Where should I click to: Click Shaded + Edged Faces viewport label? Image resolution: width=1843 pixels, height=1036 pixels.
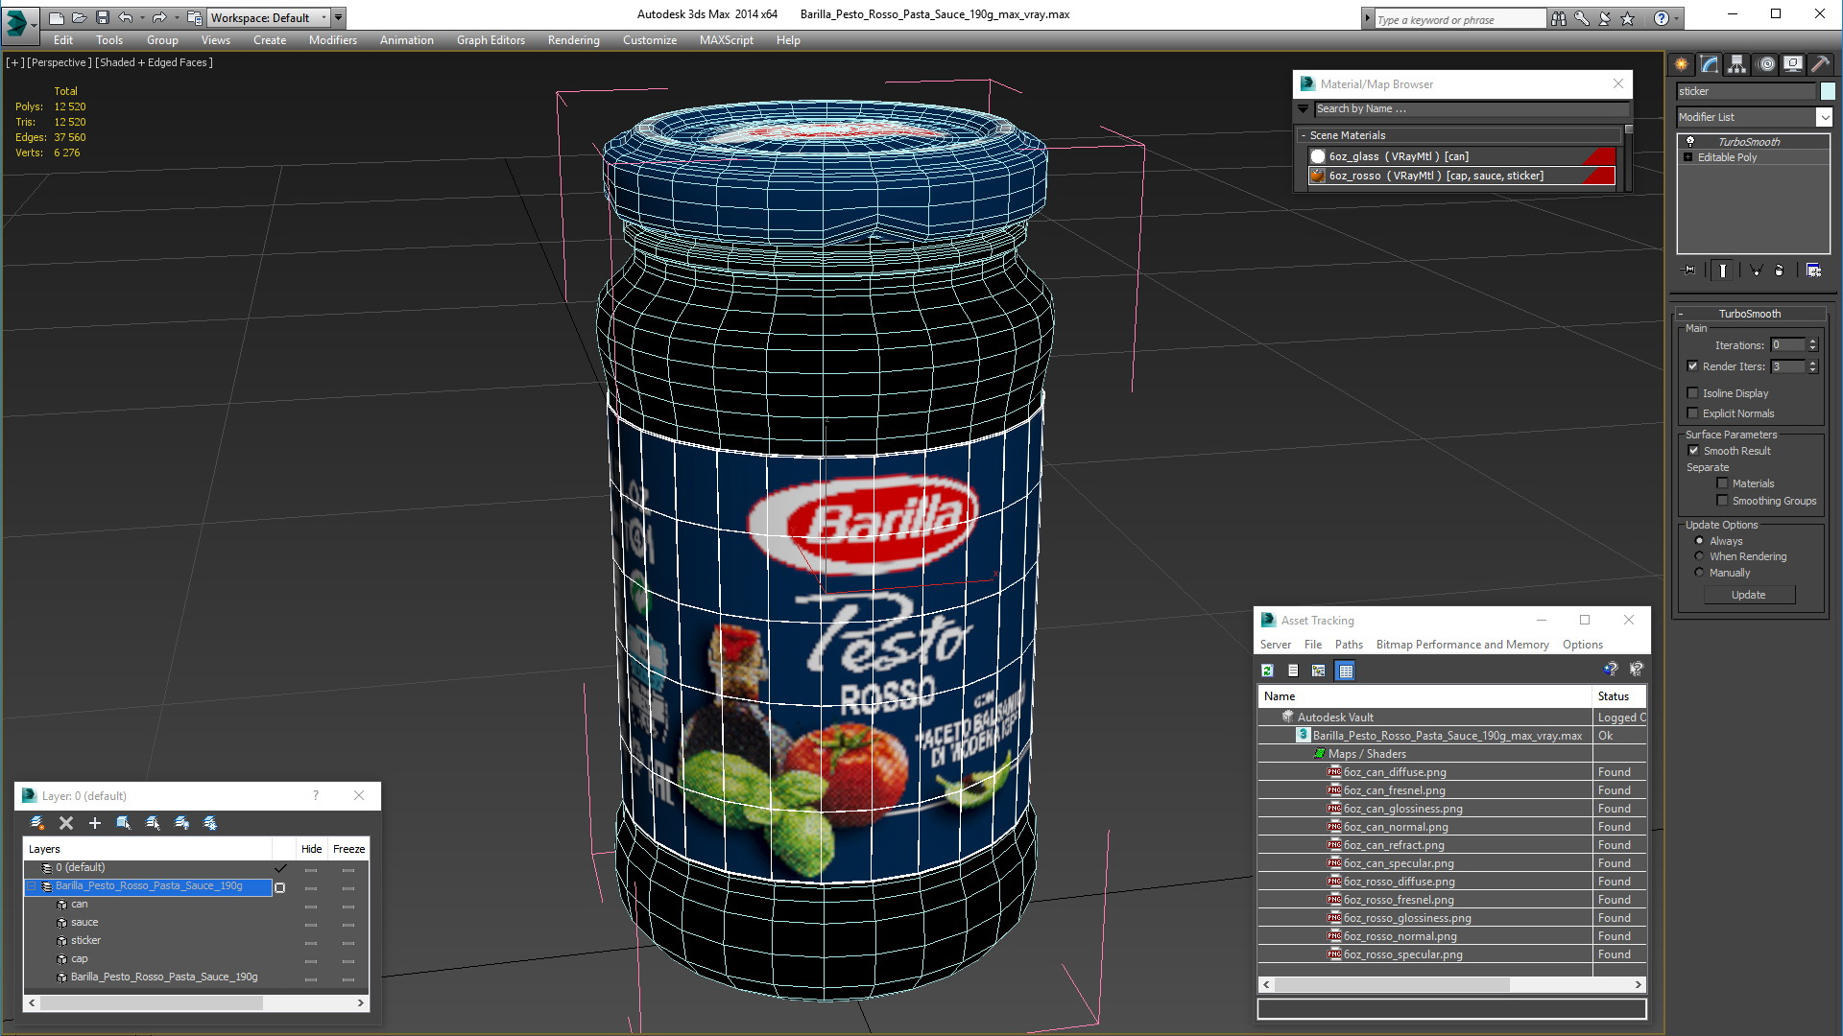154,62
